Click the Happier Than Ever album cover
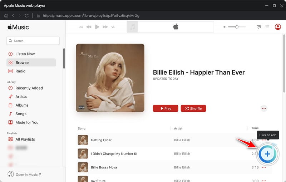 (x=110, y=78)
